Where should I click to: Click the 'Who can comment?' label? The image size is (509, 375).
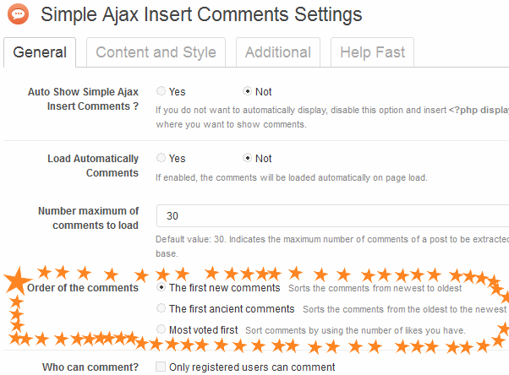pos(90,367)
